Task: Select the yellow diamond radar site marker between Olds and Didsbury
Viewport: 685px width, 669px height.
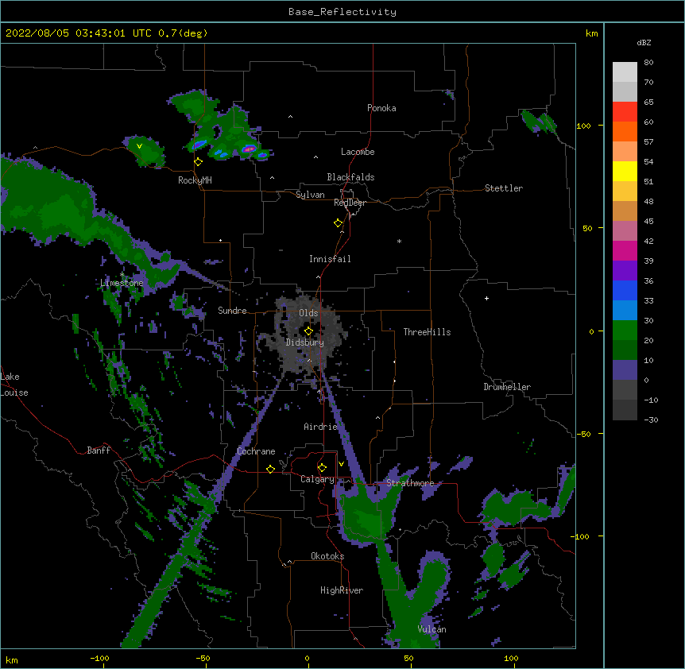Action: tap(308, 331)
